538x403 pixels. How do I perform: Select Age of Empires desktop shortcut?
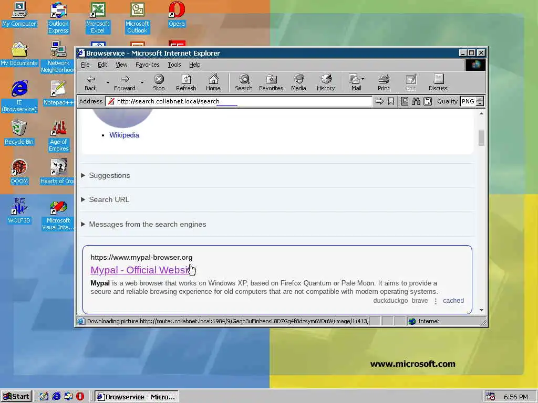click(59, 136)
